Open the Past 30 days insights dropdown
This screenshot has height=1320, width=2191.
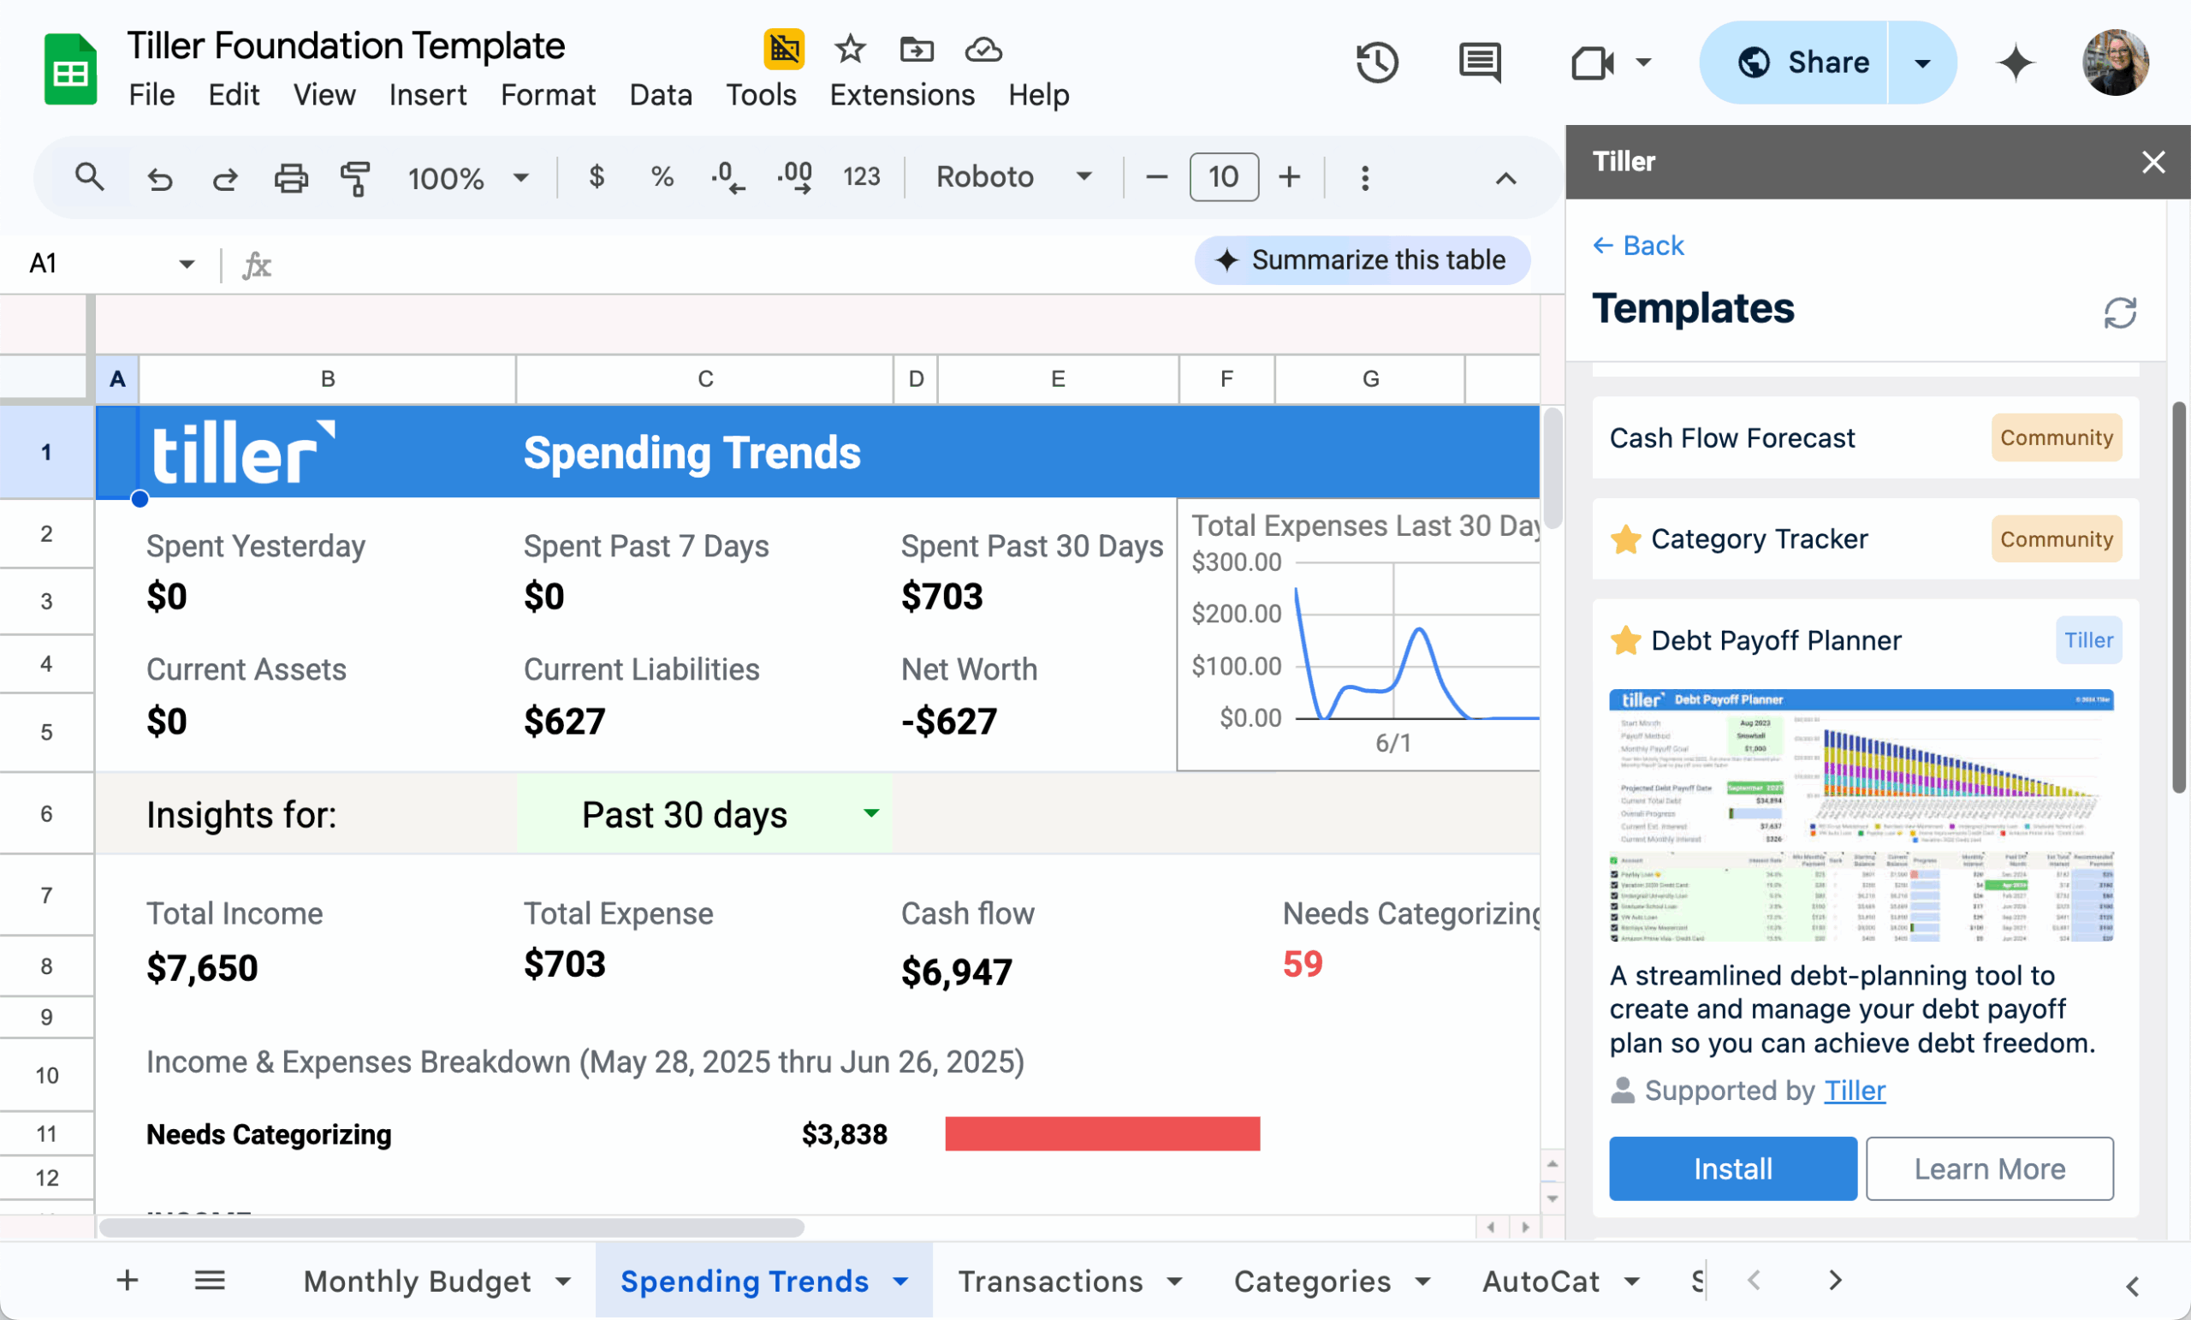[x=870, y=813]
